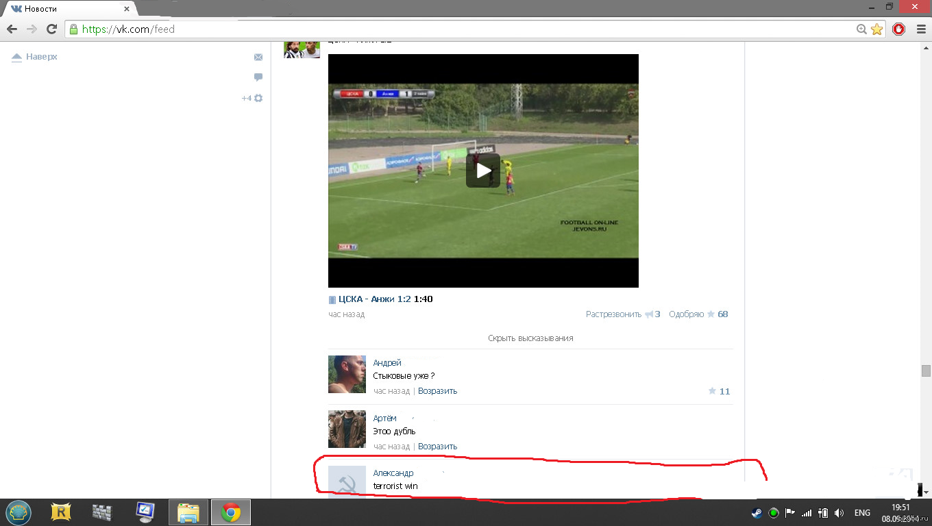Open the Chrome menu hamburger icon
Image resolution: width=932 pixels, height=526 pixels.
point(920,29)
